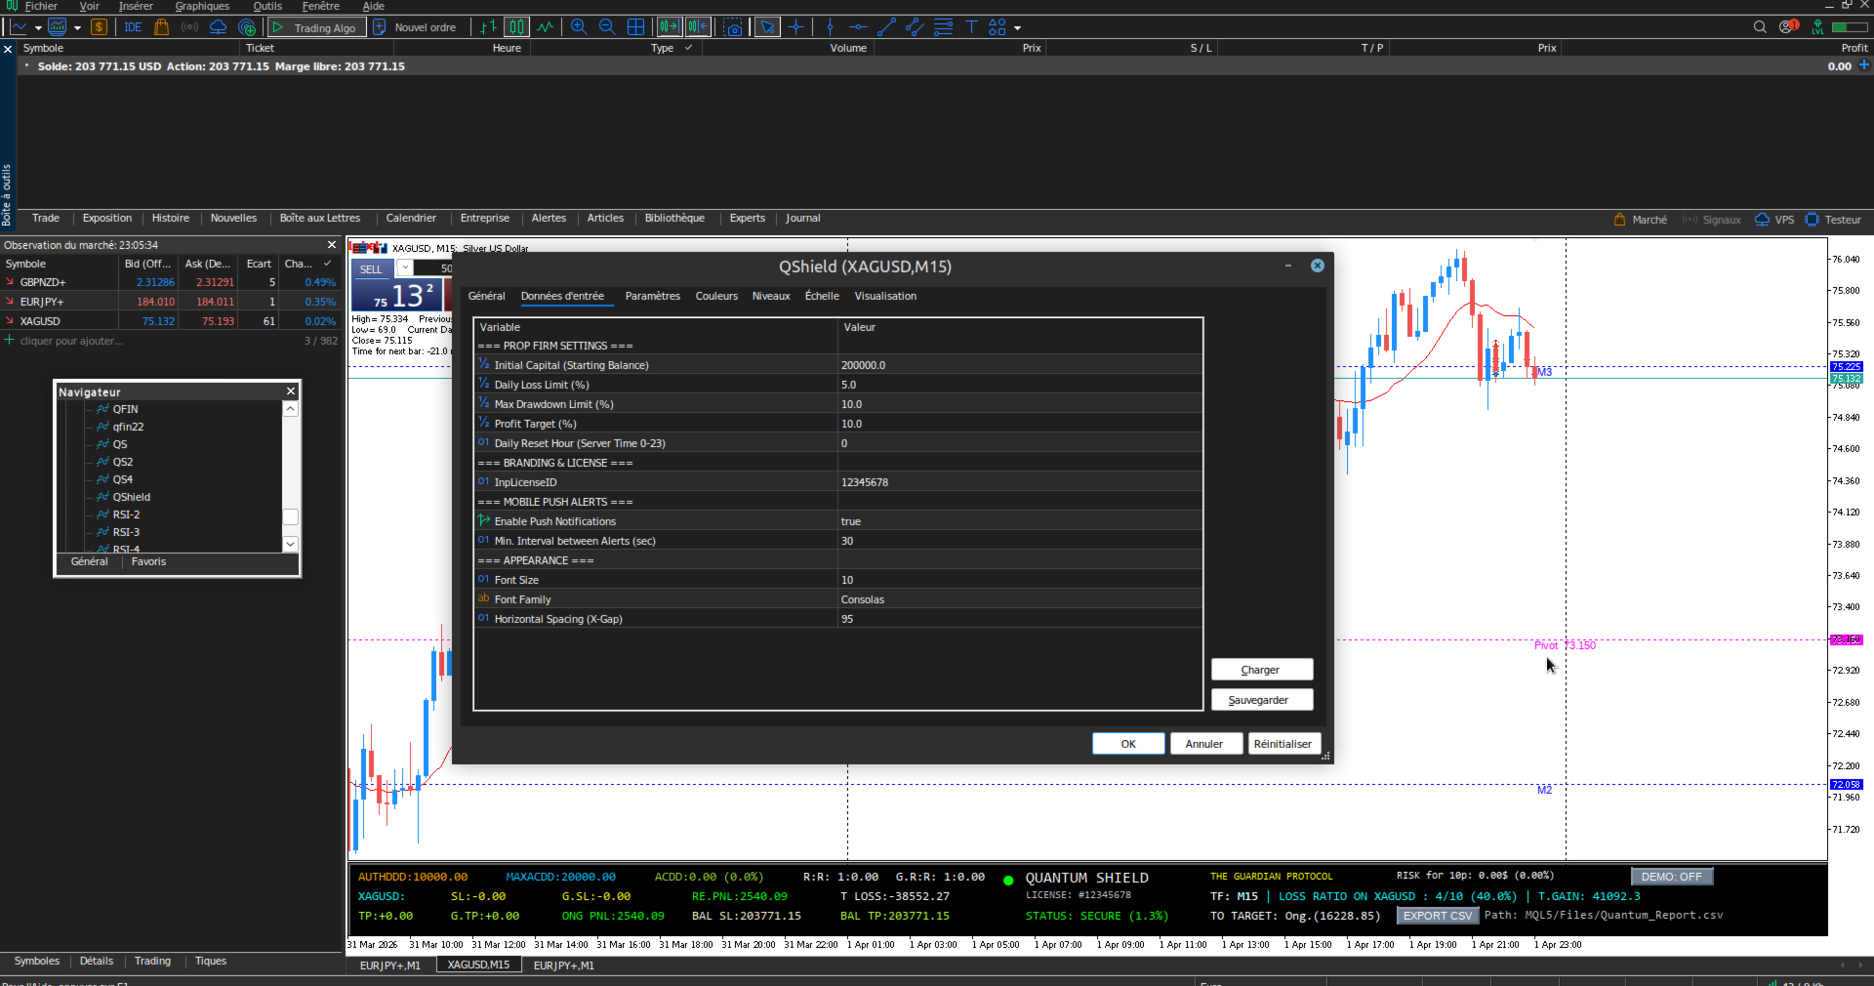Click the signals broadcast toolbar icon
This screenshot has height=986, width=1874.
(x=190, y=27)
